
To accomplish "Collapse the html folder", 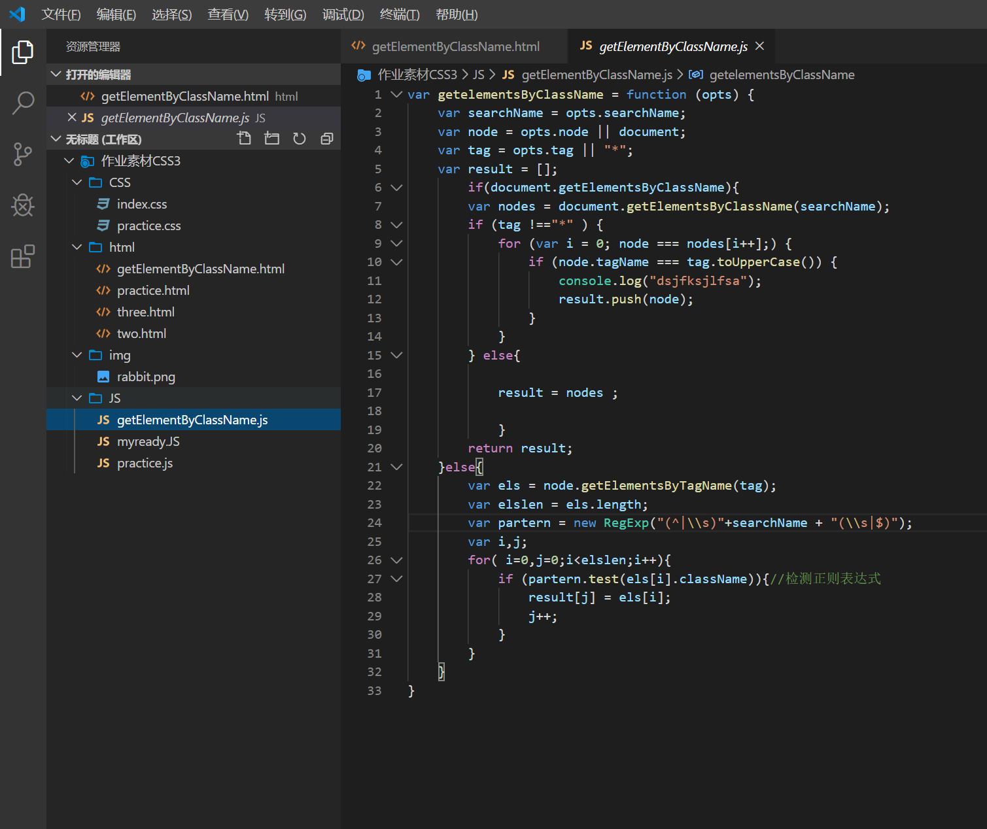I will point(77,247).
